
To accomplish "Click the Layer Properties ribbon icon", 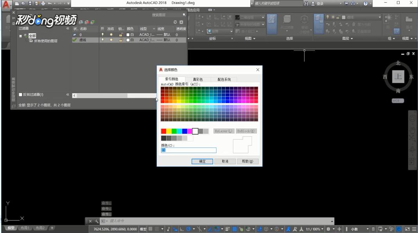I will pos(318,24).
